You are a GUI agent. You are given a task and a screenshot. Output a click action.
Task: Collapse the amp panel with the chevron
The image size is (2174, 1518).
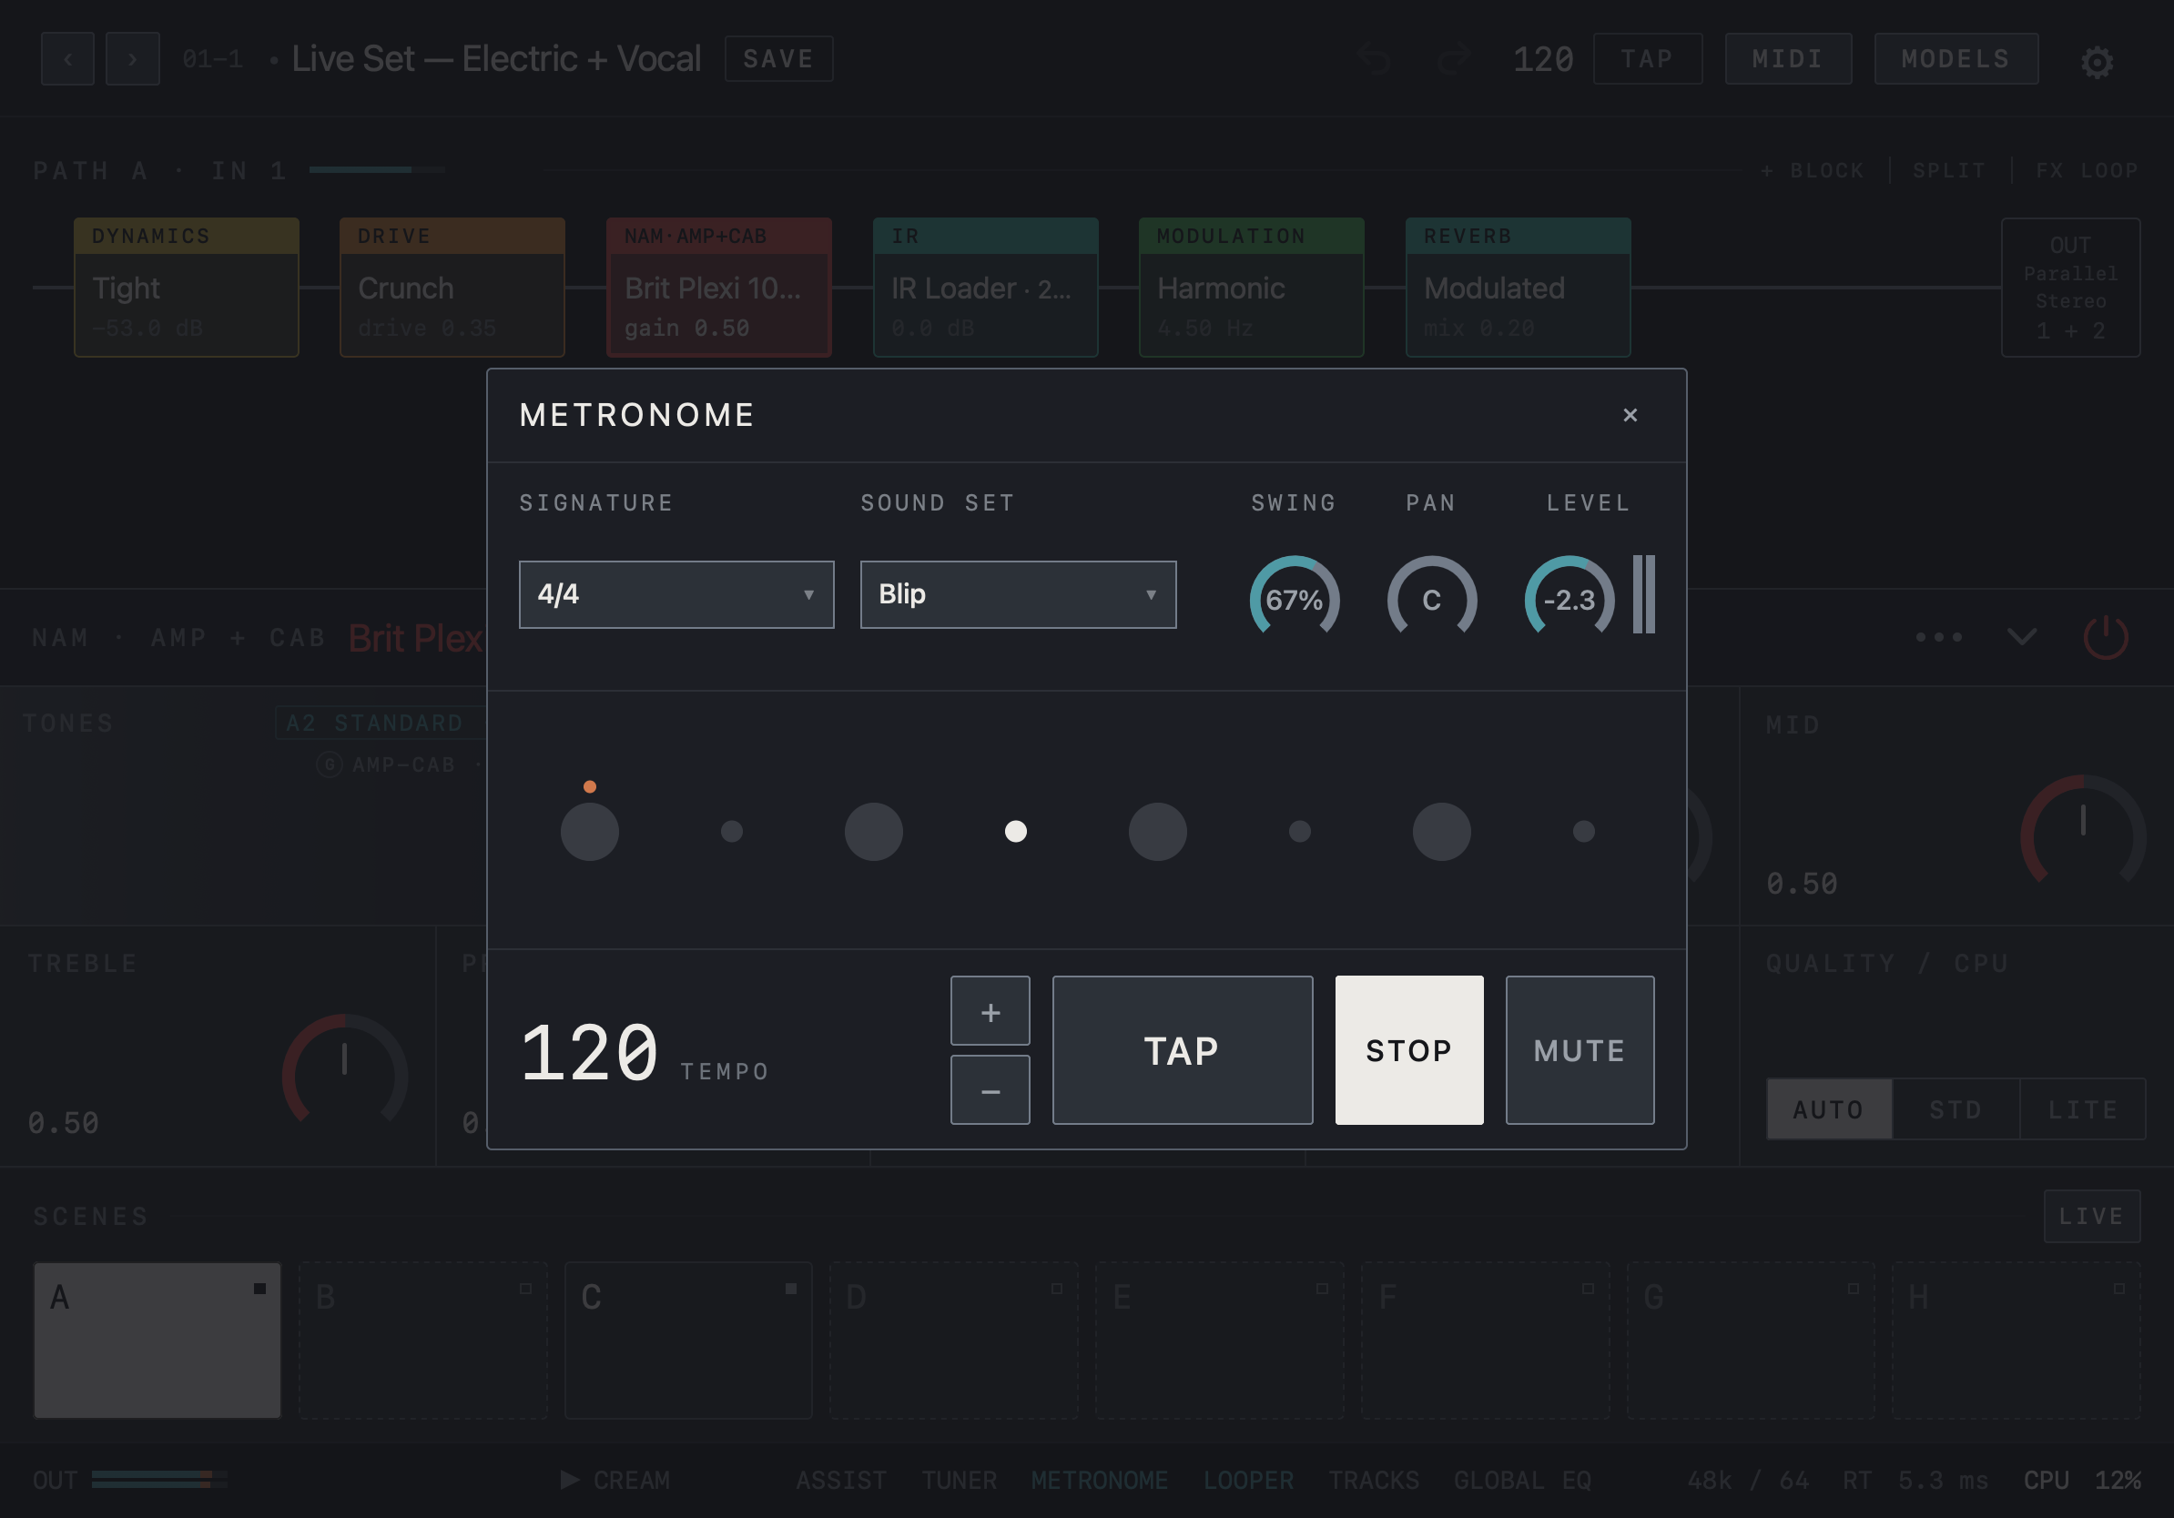[2022, 637]
